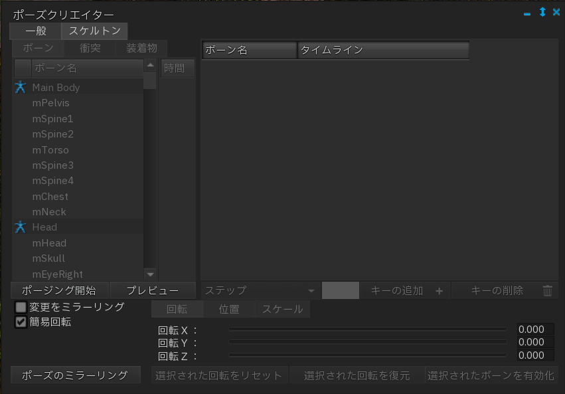Click the Head group skeleton icon
Viewport: 565px width, 394px height.
click(21, 227)
